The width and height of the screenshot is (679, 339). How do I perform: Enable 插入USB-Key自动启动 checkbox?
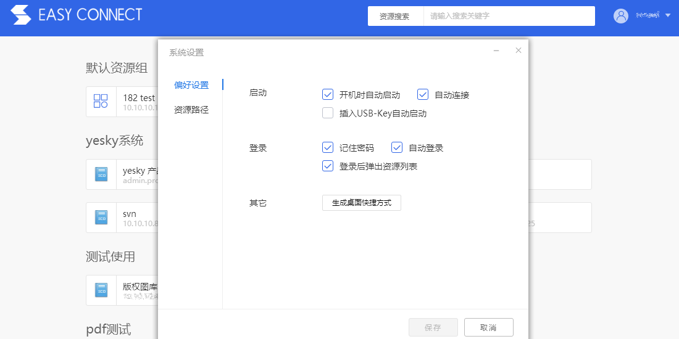coord(328,113)
